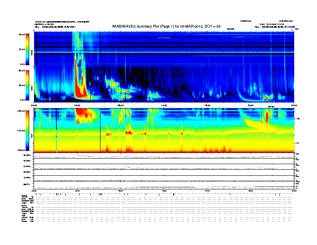Click the red spike near 21:30 in TNR spectrogram
The width and height of the screenshot is (317, 245).
267,117
